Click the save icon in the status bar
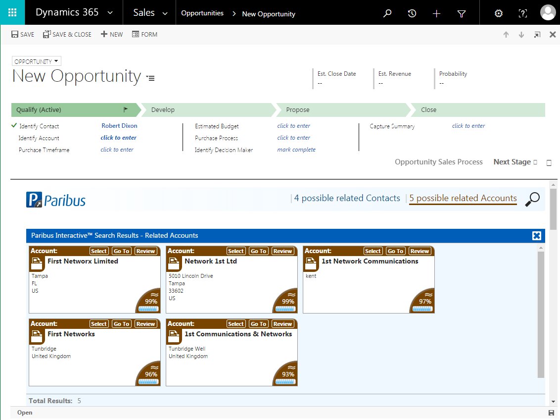560x420 pixels. pos(551,413)
